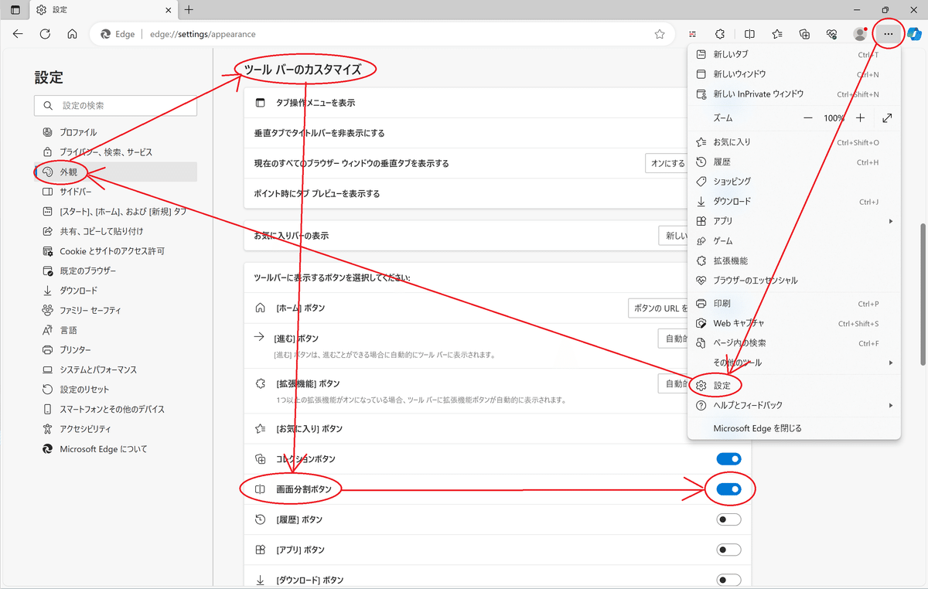The image size is (928, 589).
Task: Open プロファイル settings section
Action: coord(116,132)
